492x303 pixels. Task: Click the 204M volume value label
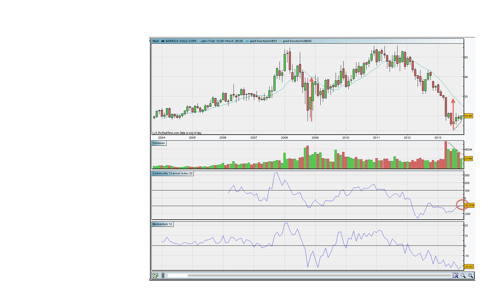point(468,159)
